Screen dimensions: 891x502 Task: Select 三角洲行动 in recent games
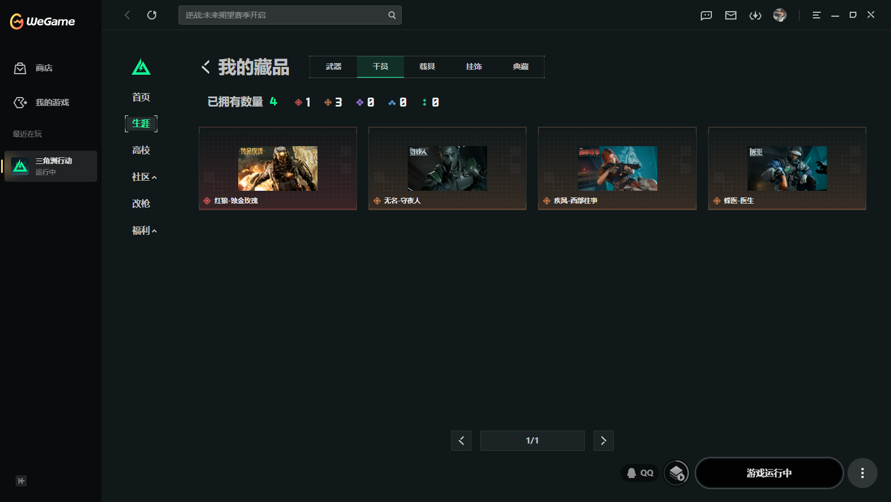[x=51, y=166]
